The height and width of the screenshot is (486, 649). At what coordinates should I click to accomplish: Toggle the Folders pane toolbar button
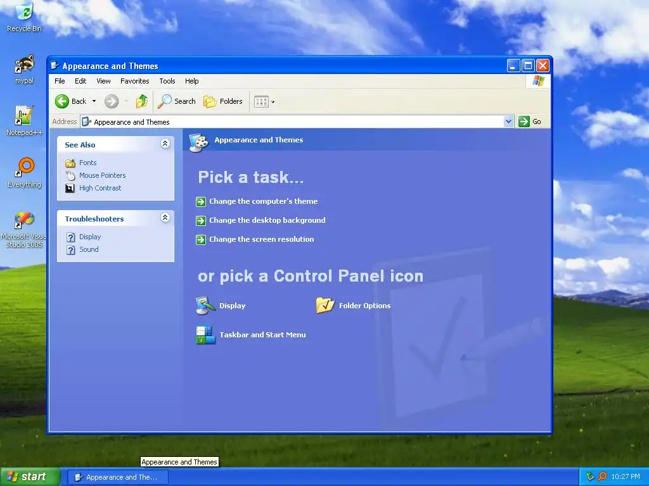223,101
